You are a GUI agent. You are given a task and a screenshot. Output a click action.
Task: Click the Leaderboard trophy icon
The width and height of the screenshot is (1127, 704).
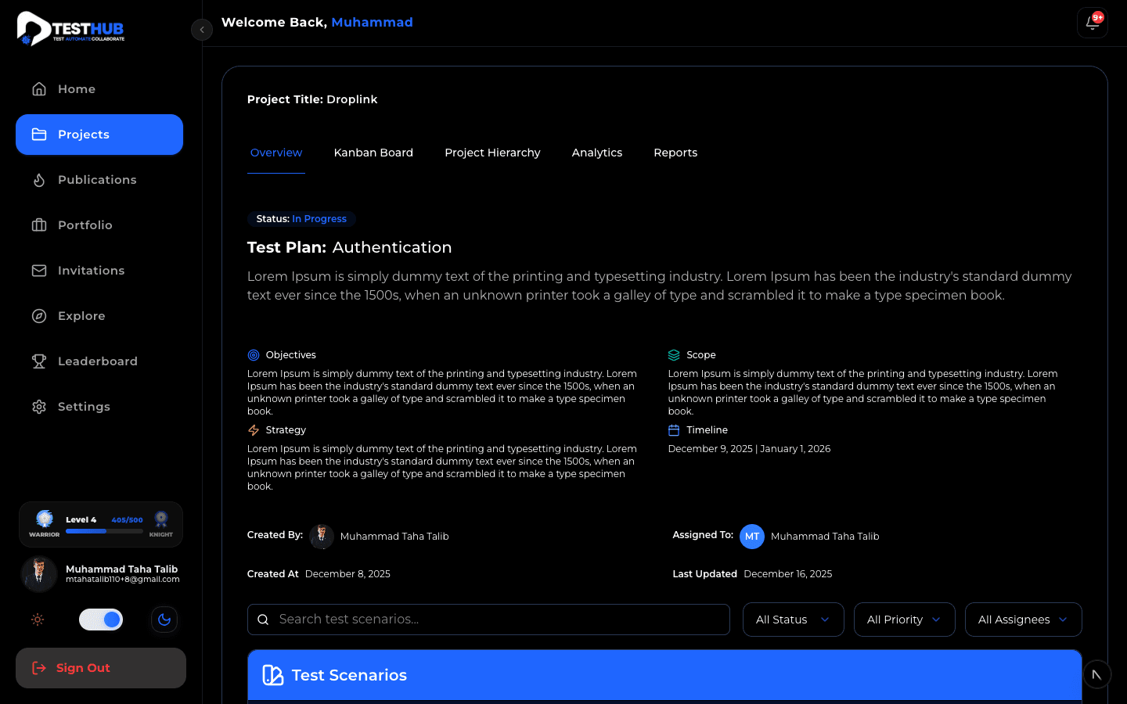pyautogui.click(x=39, y=361)
